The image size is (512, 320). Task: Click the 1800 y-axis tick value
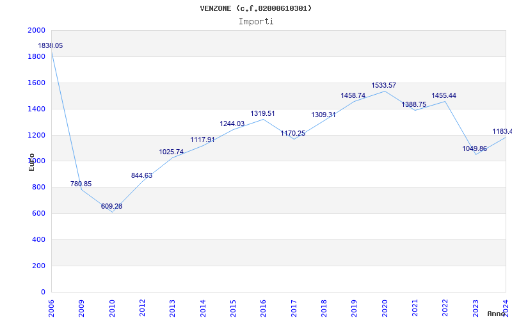tap(36, 56)
